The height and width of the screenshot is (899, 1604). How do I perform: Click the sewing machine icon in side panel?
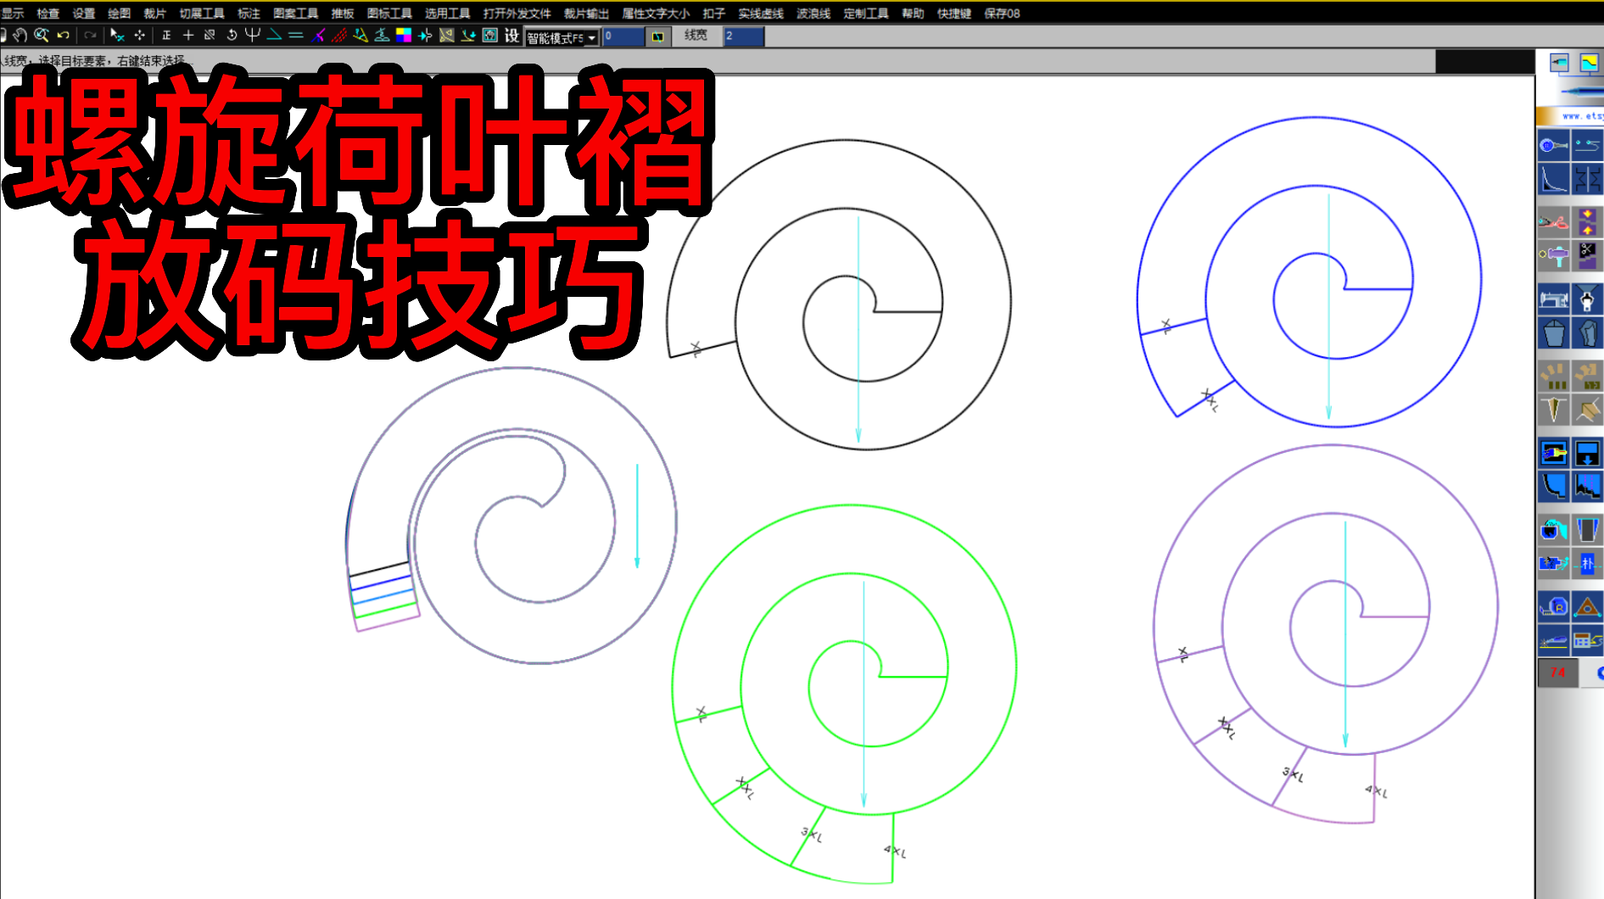1554,299
